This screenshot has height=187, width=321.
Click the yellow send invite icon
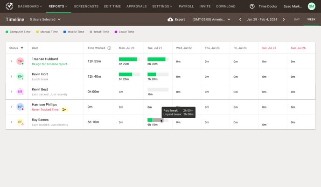[x=64, y=110]
